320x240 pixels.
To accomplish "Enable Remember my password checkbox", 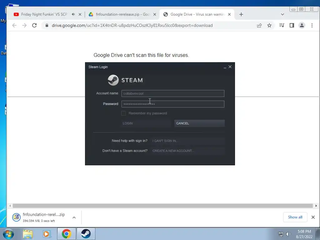I will coord(123,113).
